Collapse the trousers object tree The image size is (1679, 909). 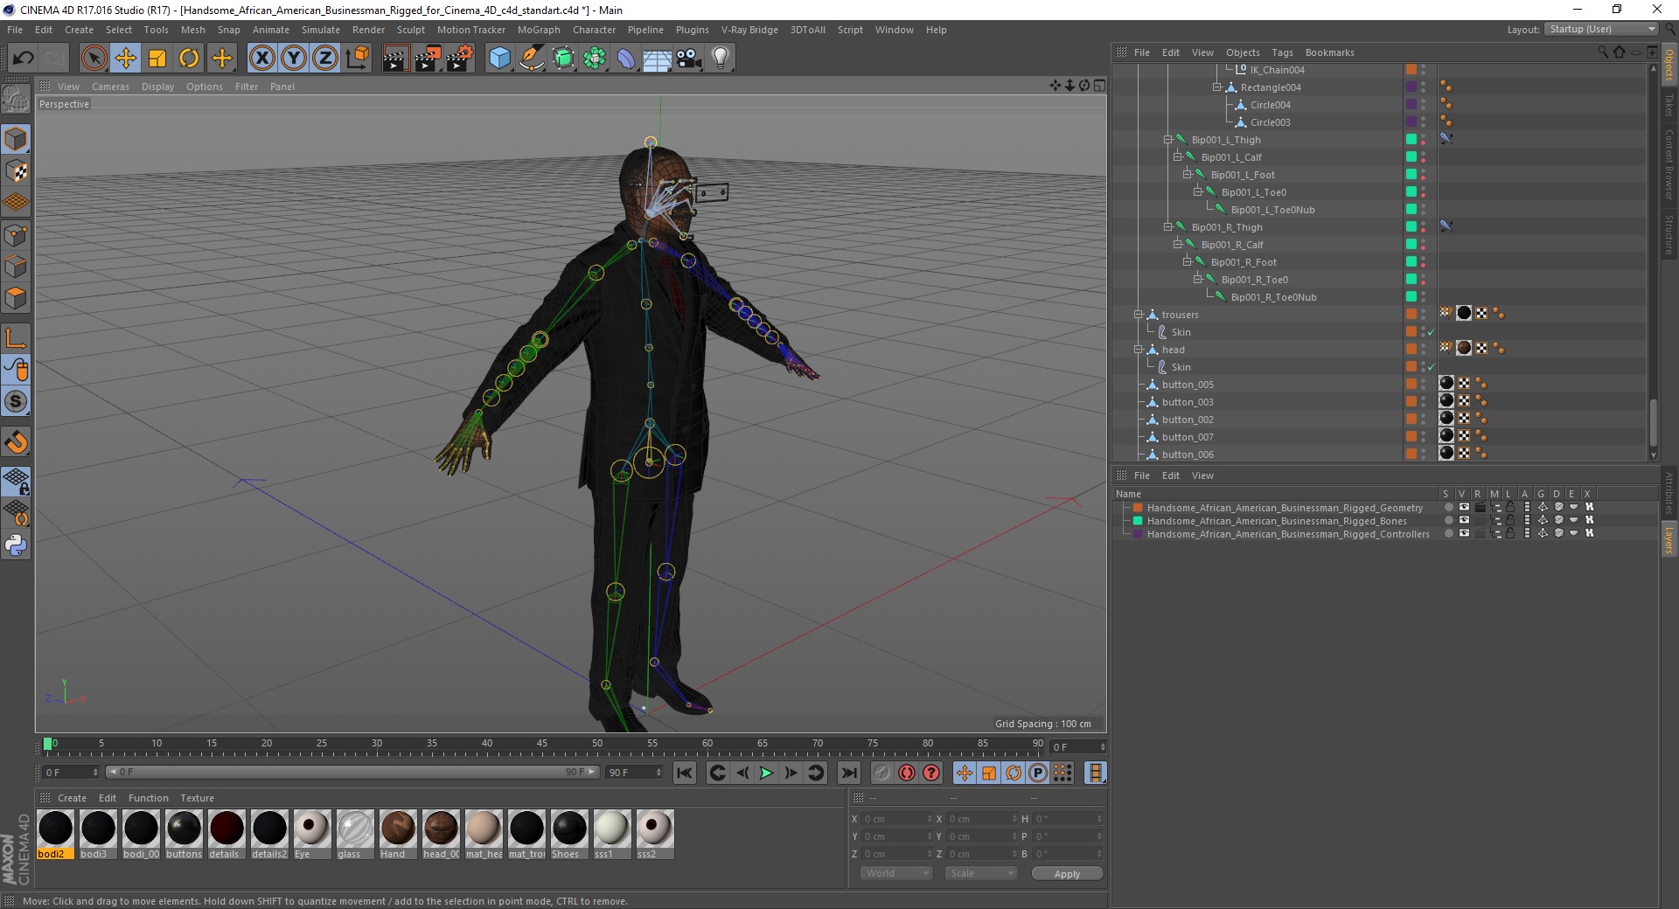[x=1139, y=315]
